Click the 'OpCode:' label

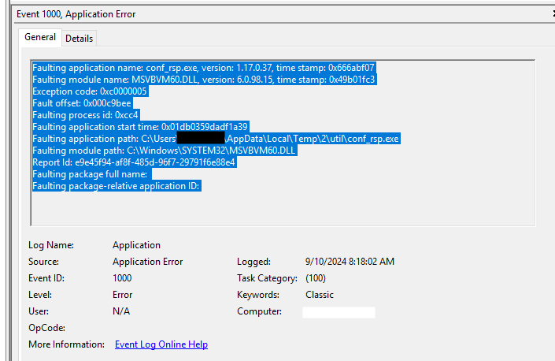(46, 328)
